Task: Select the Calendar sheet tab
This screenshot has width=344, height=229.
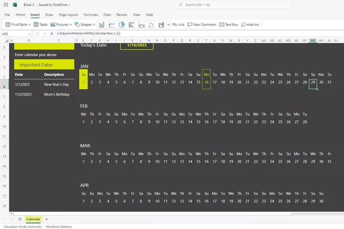Action: coord(33,219)
